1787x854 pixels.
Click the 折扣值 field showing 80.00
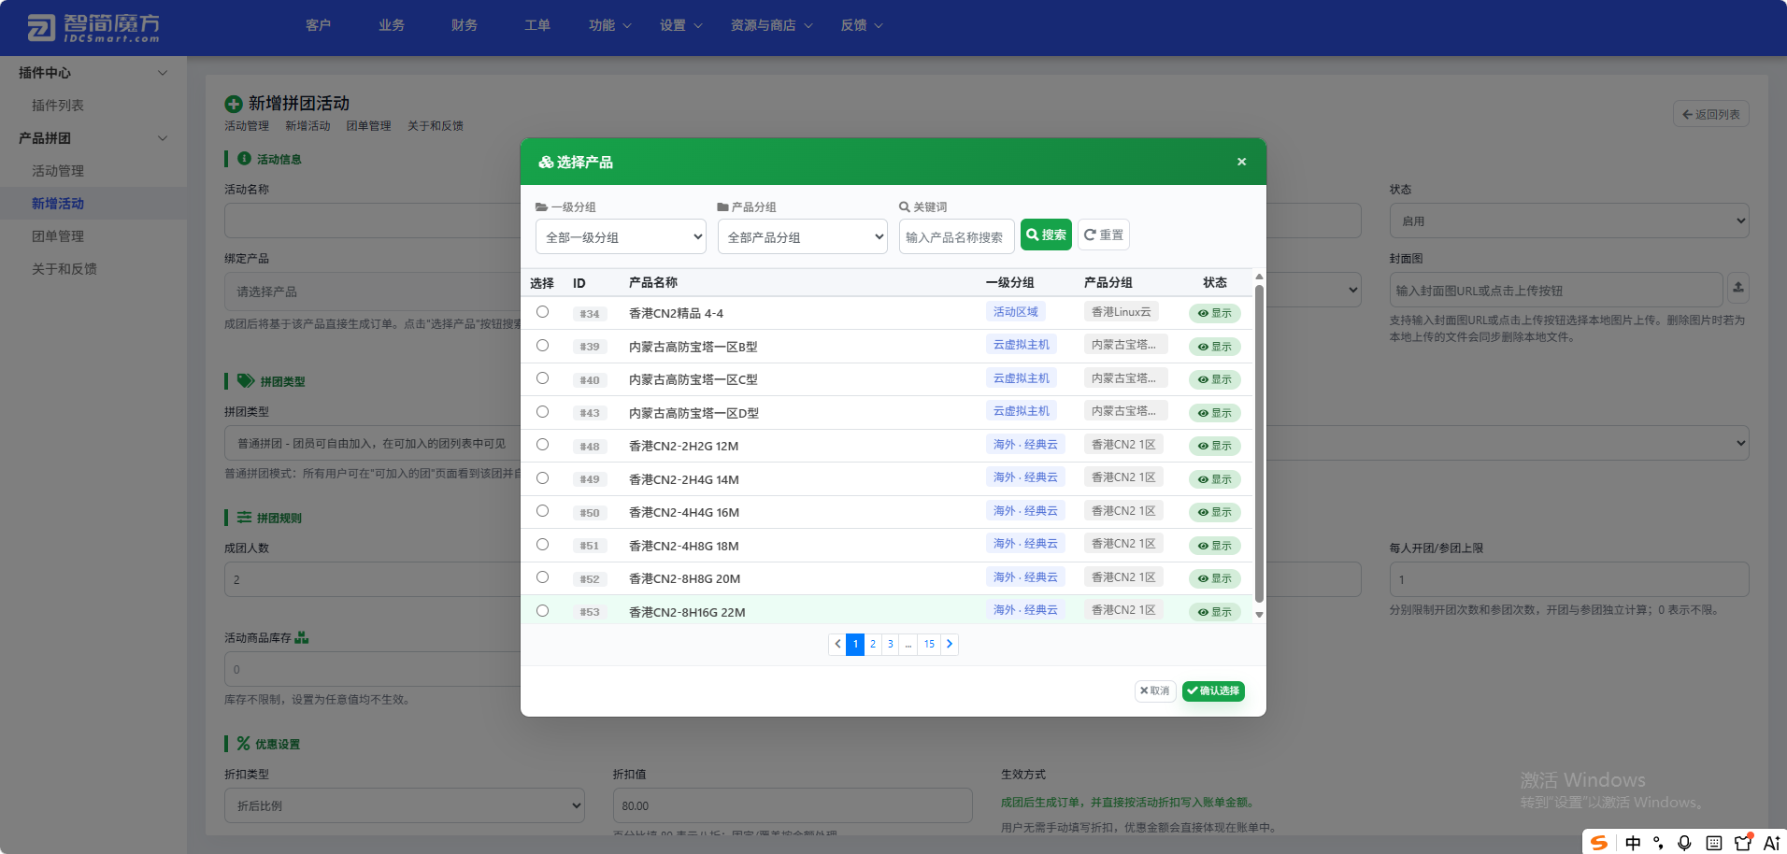pos(793,805)
